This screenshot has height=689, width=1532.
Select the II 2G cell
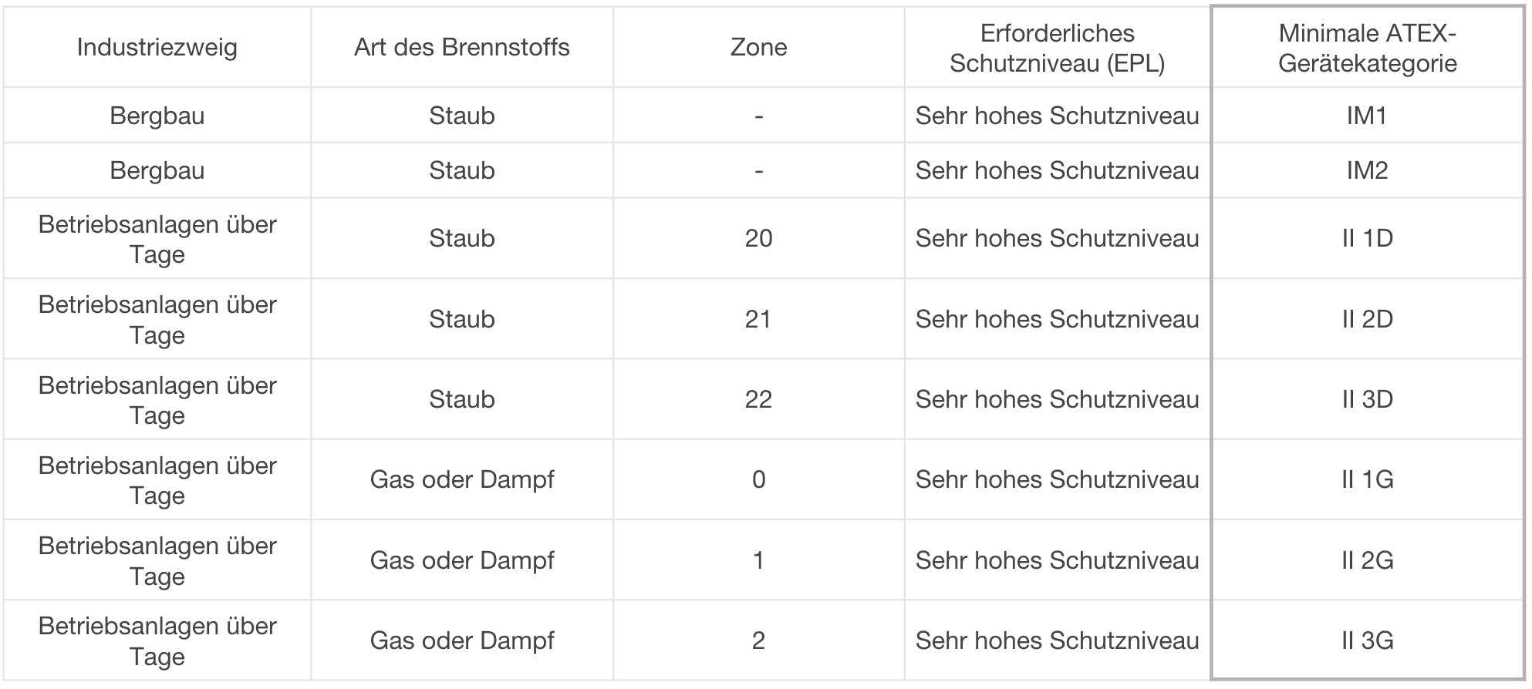1367,560
